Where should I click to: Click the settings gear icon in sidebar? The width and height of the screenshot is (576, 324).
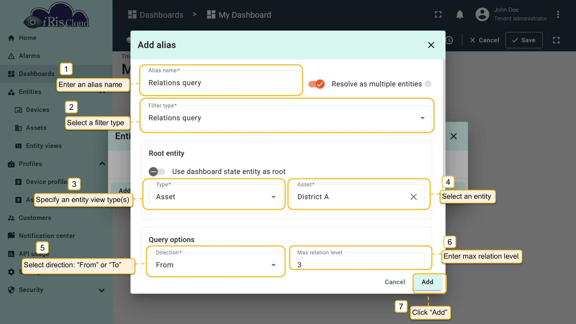[11, 272]
